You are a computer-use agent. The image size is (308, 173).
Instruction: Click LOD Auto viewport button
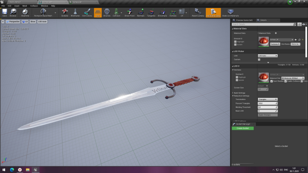point(42,22)
